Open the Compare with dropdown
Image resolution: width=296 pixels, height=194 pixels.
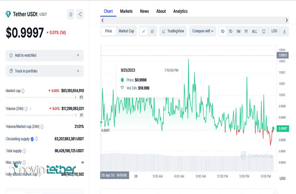coord(203,31)
